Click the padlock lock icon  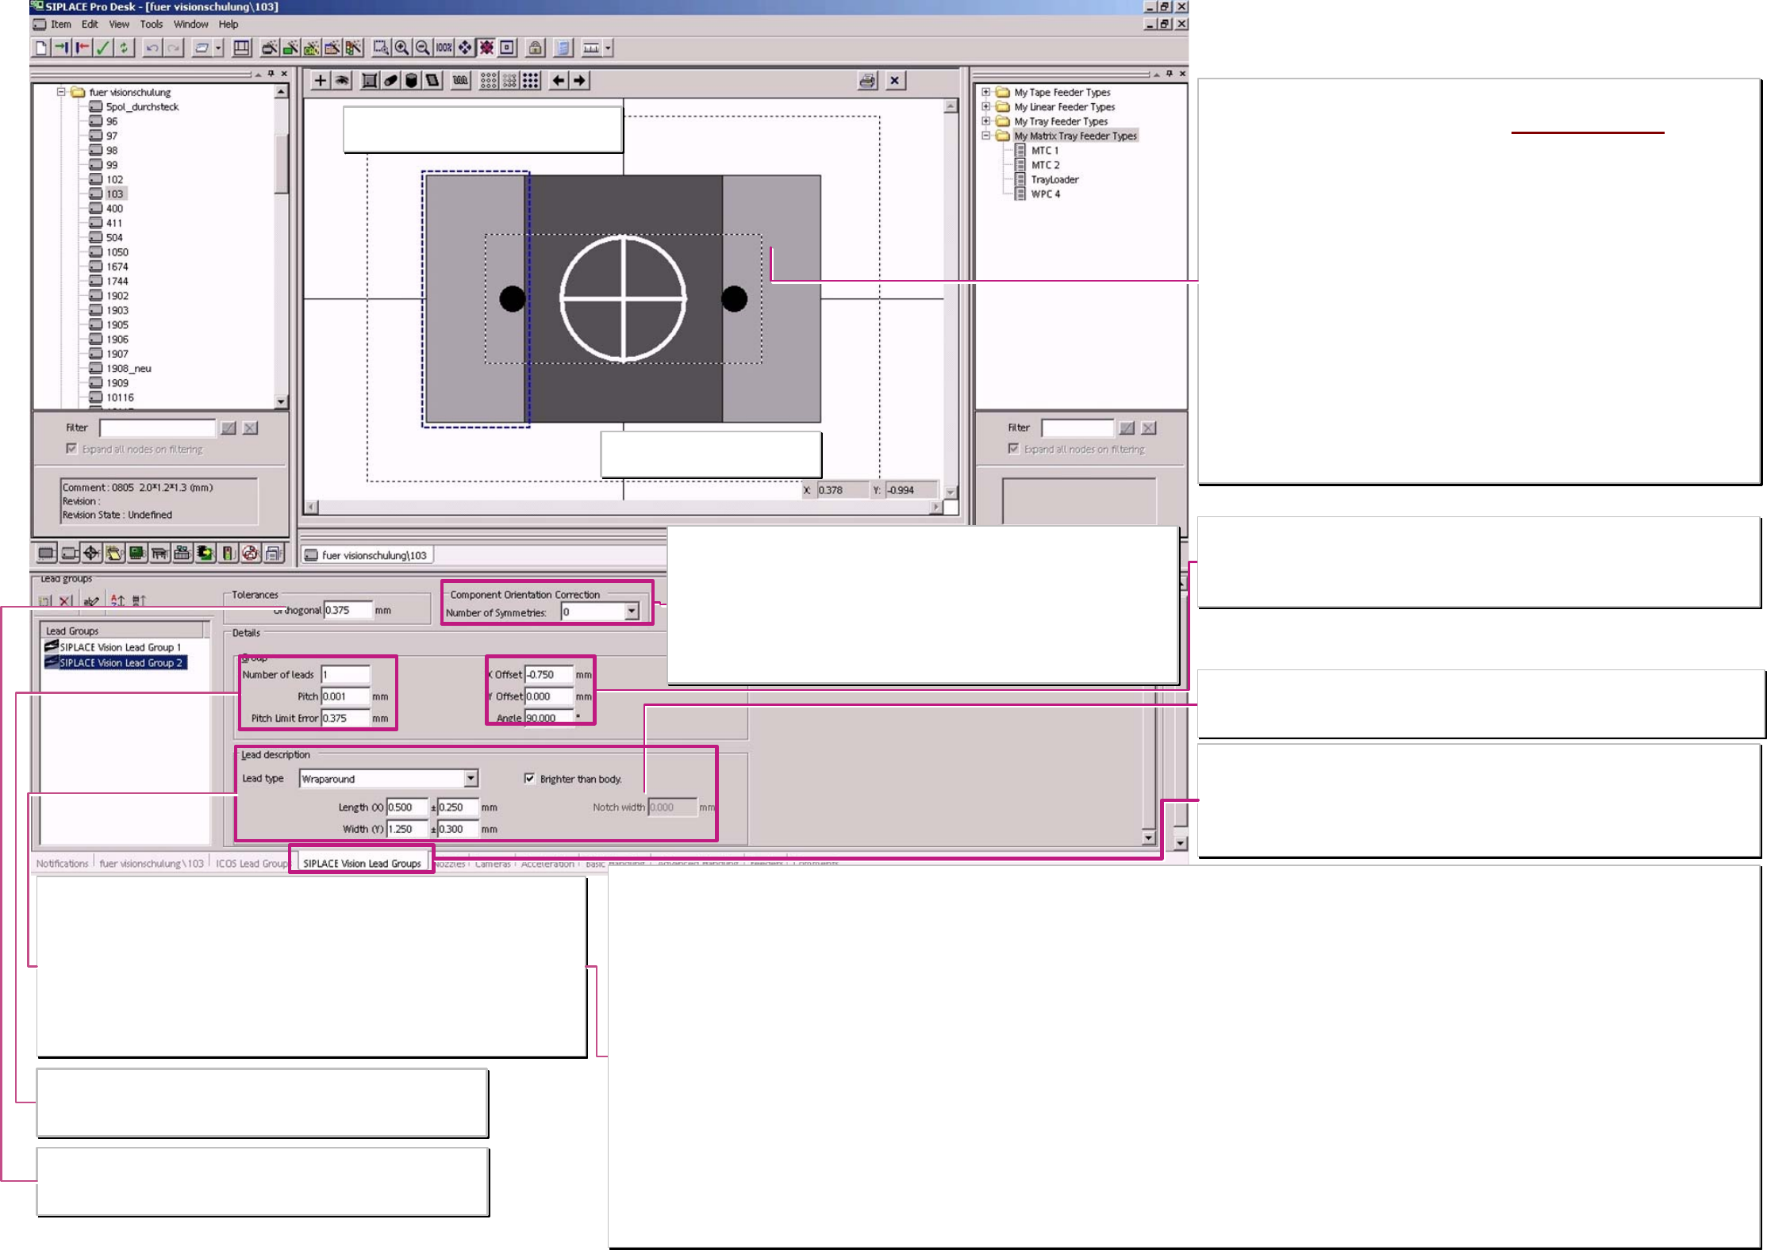point(536,48)
